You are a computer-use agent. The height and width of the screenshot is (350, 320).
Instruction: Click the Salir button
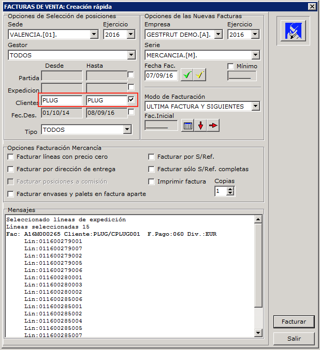[x=294, y=339]
